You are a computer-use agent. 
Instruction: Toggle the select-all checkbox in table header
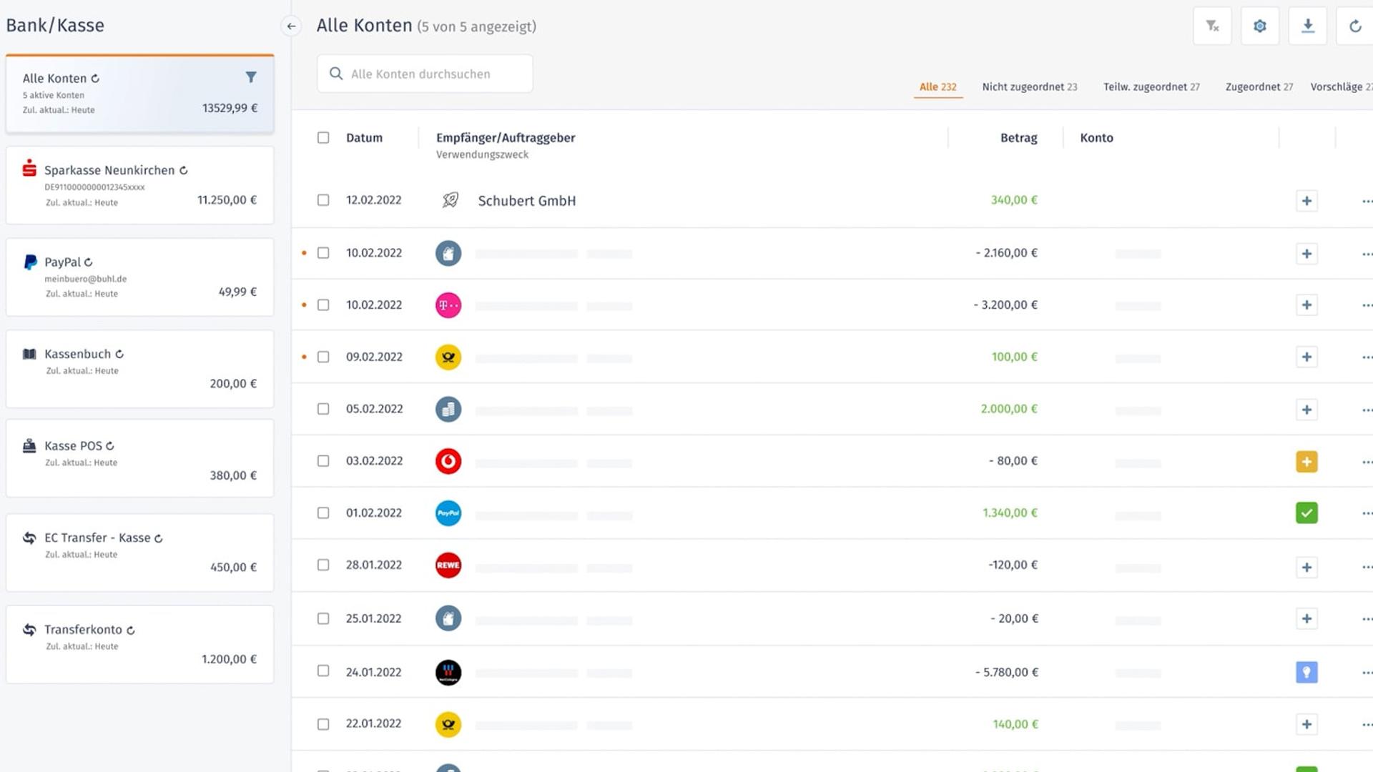coord(323,137)
